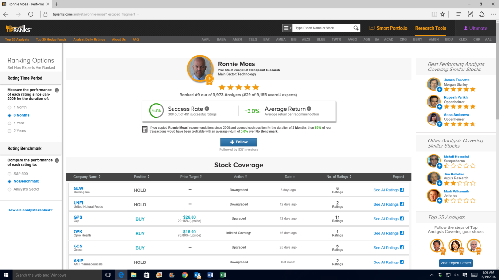This screenshot has height=280, width=499.
Task: Open the Top 25 Hedge Funds menu
Action: pos(51,40)
